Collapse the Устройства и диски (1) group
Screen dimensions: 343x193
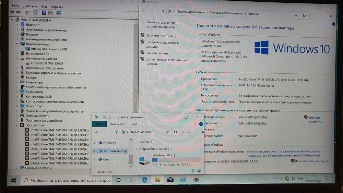pyautogui.click(x=137, y=149)
